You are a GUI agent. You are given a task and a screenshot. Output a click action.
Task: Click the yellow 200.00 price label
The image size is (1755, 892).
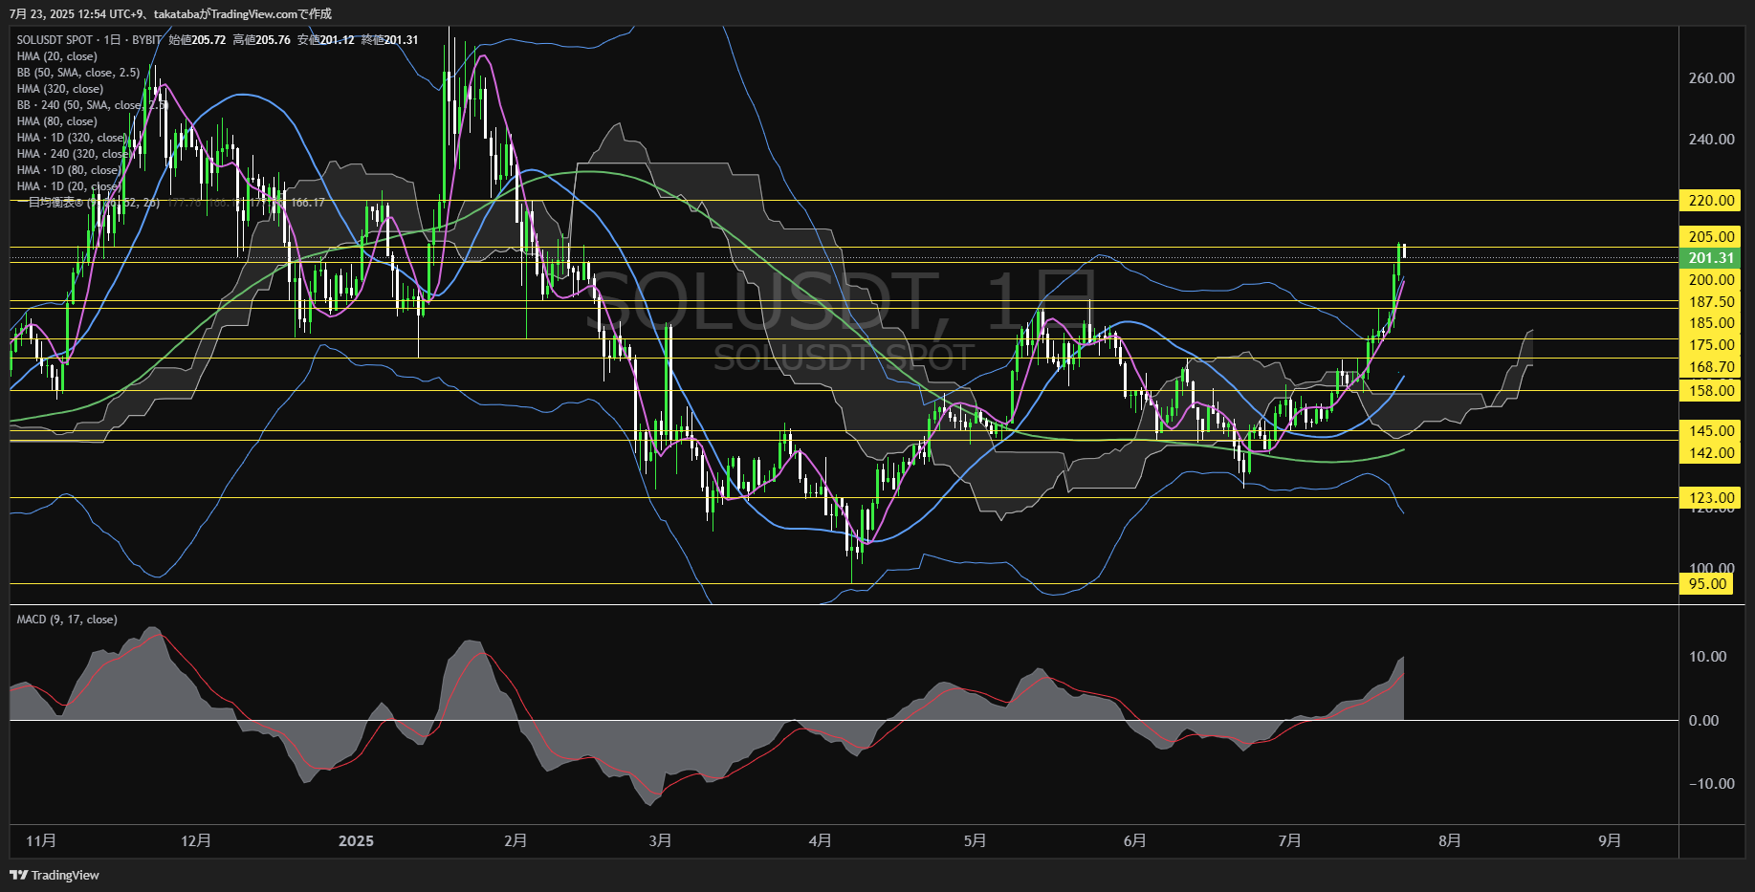pyautogui.click(x=1711, y=280)
